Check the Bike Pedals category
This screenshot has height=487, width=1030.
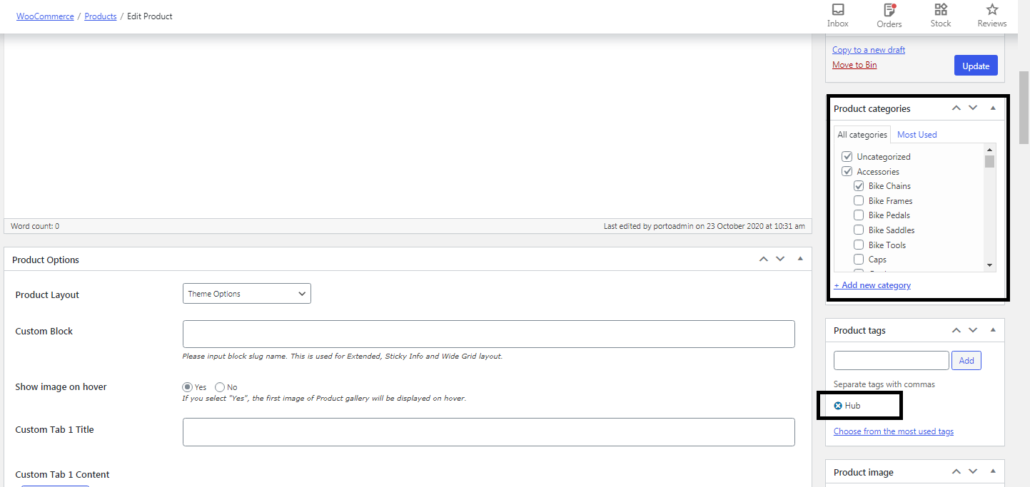pyautogui.click(x=859, y=215)
